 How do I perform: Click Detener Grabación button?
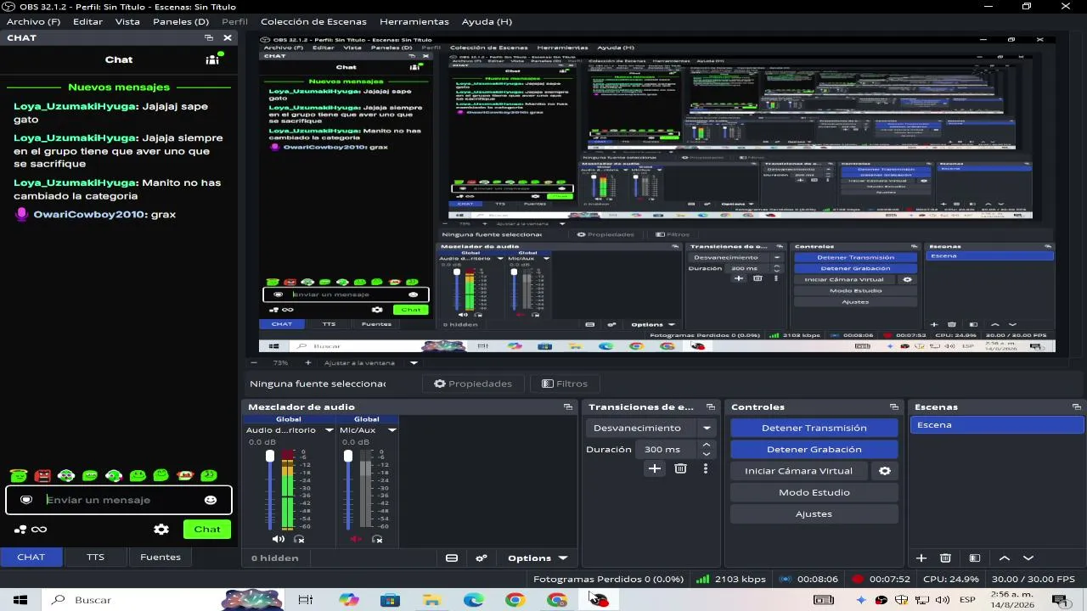tap(814, 450)
